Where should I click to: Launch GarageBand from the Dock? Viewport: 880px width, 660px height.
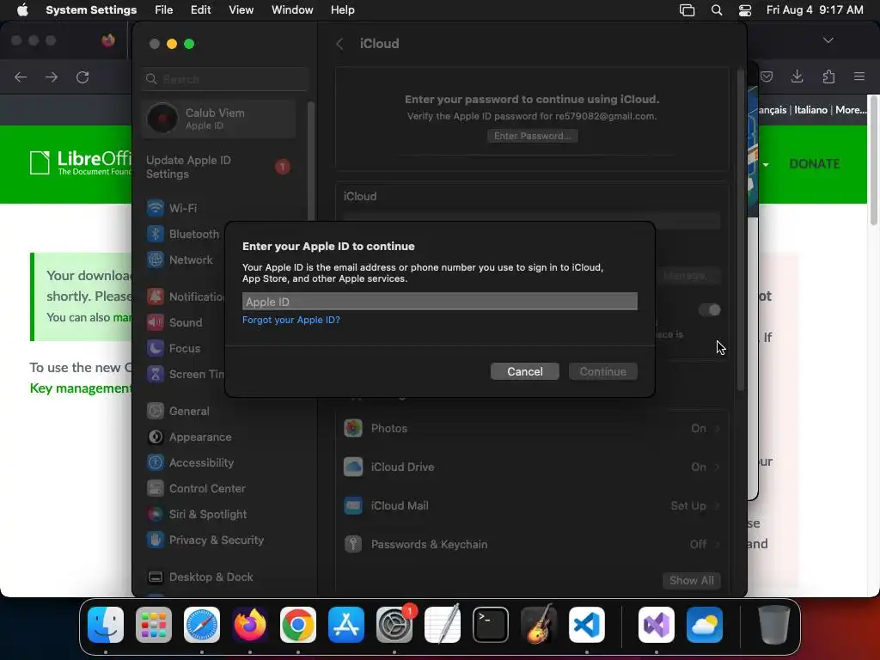click(x=539, y=625)
